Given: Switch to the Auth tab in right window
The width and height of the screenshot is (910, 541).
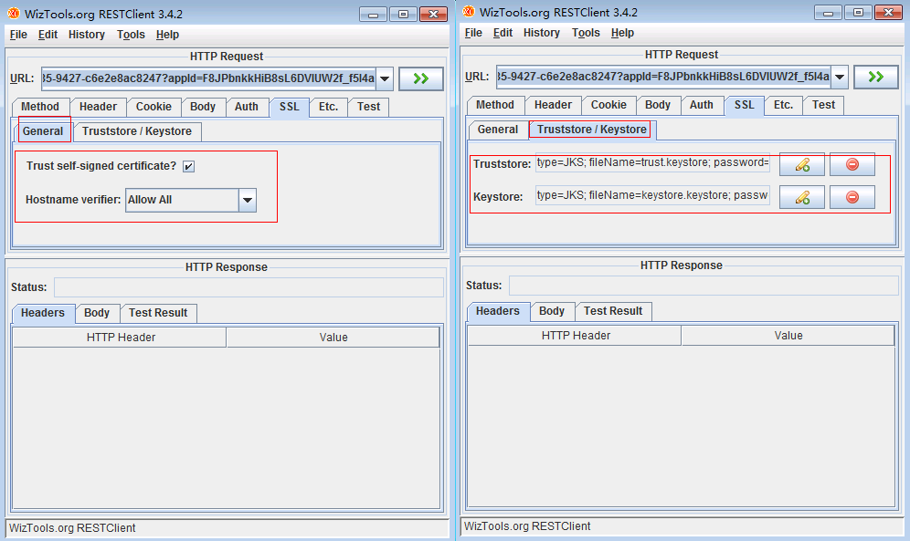Looking at the screenshot, I should (x=702, y=106).
